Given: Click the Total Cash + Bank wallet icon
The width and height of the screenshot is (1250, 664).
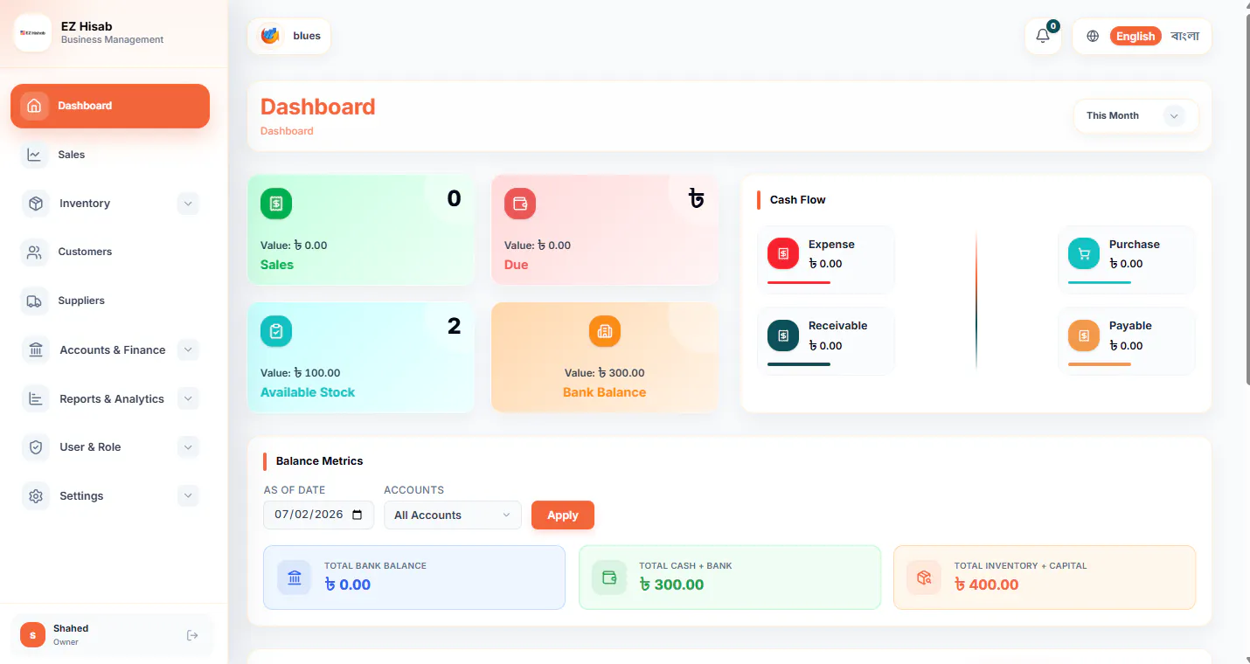Looking at the screenshot, I should point(609,578).
